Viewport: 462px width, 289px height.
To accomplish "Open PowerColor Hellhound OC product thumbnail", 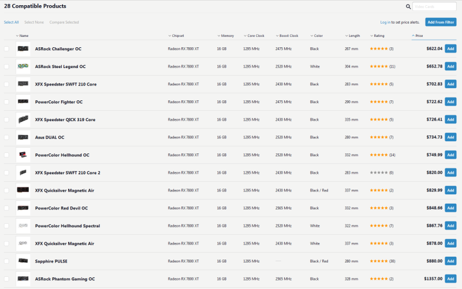I will (23, 155).
